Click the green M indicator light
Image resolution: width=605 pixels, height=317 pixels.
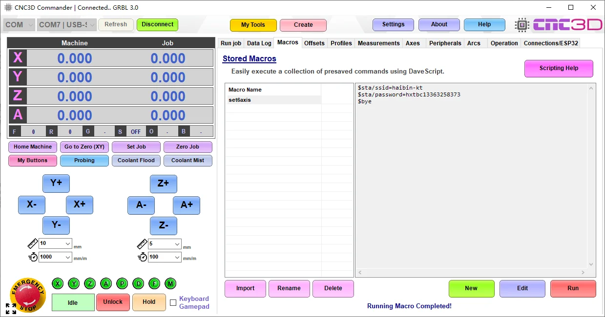pyautogui.click(x=170, y=283)
